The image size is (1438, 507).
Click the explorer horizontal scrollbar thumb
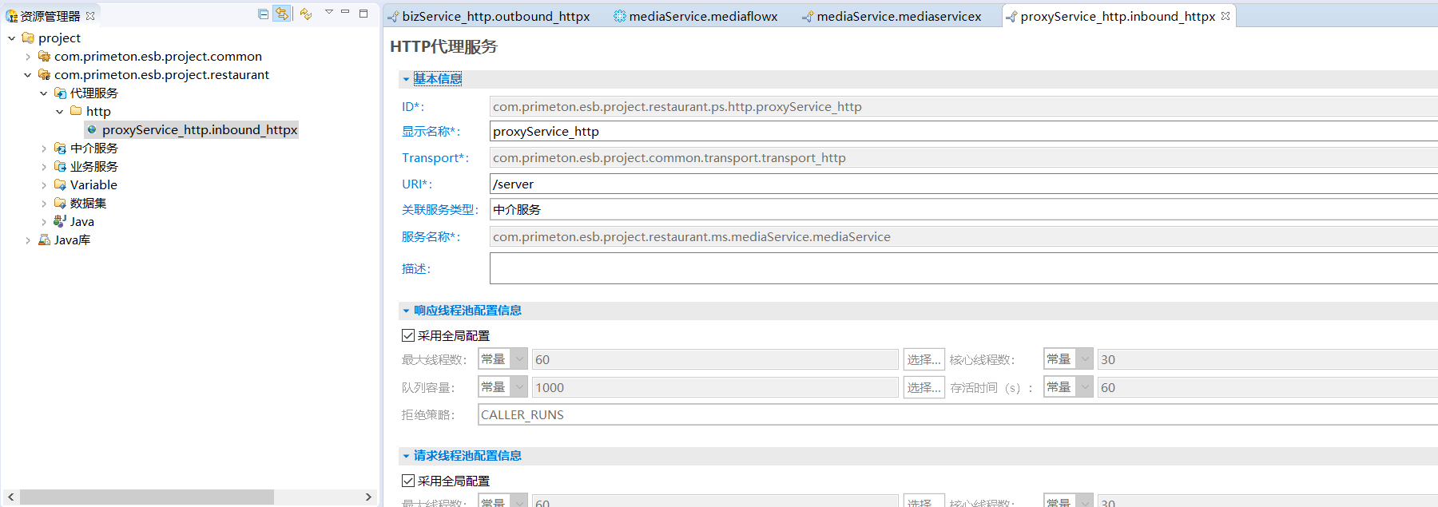click(x=147, y=497)
